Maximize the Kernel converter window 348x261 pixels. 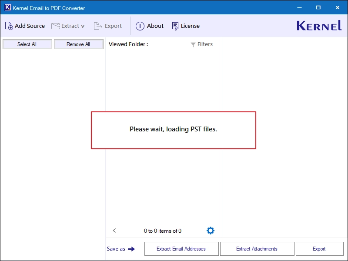point(318,7)
